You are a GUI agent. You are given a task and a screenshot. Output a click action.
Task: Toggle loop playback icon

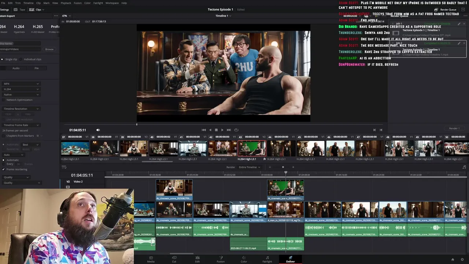click(x=236, y=130)
